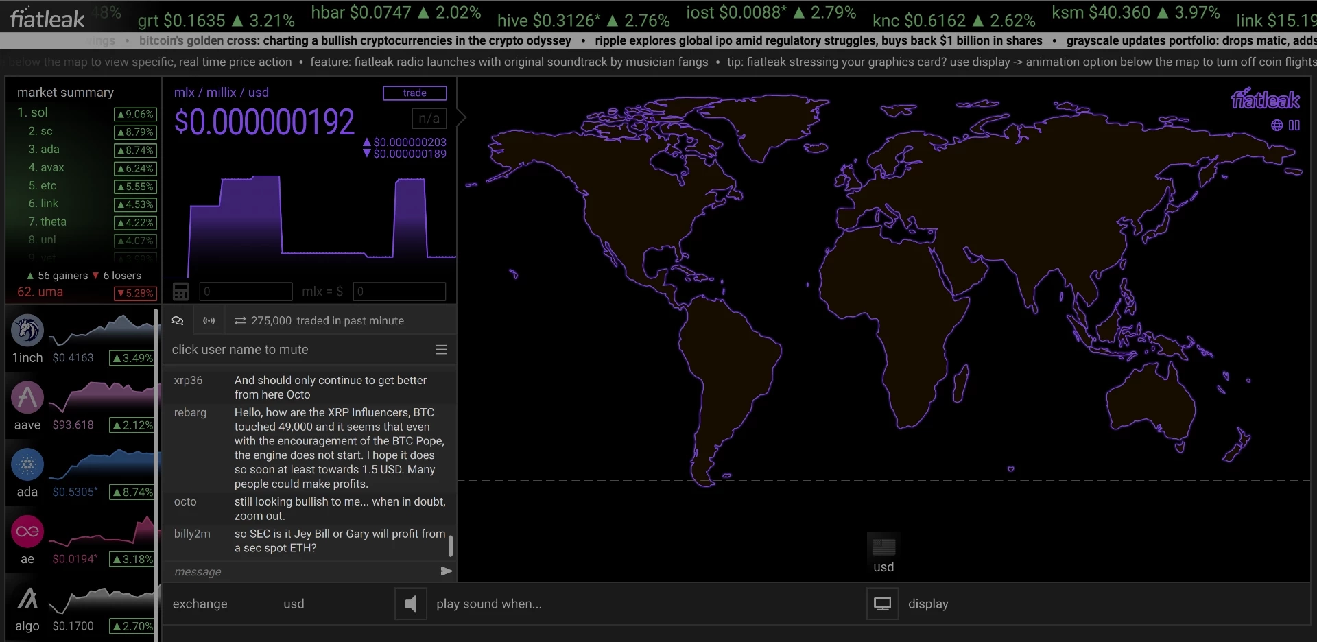
Task: Expand the arrow on the price panel edge
Action: click(x=462, y=117)
